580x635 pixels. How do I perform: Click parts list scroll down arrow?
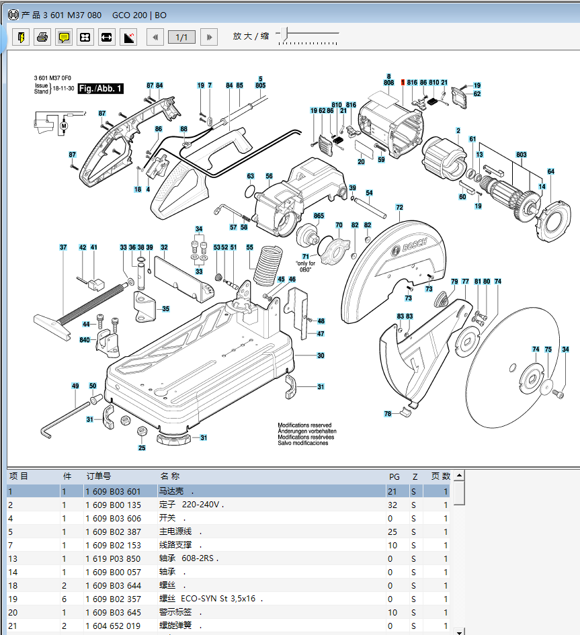tap(459, 632)
